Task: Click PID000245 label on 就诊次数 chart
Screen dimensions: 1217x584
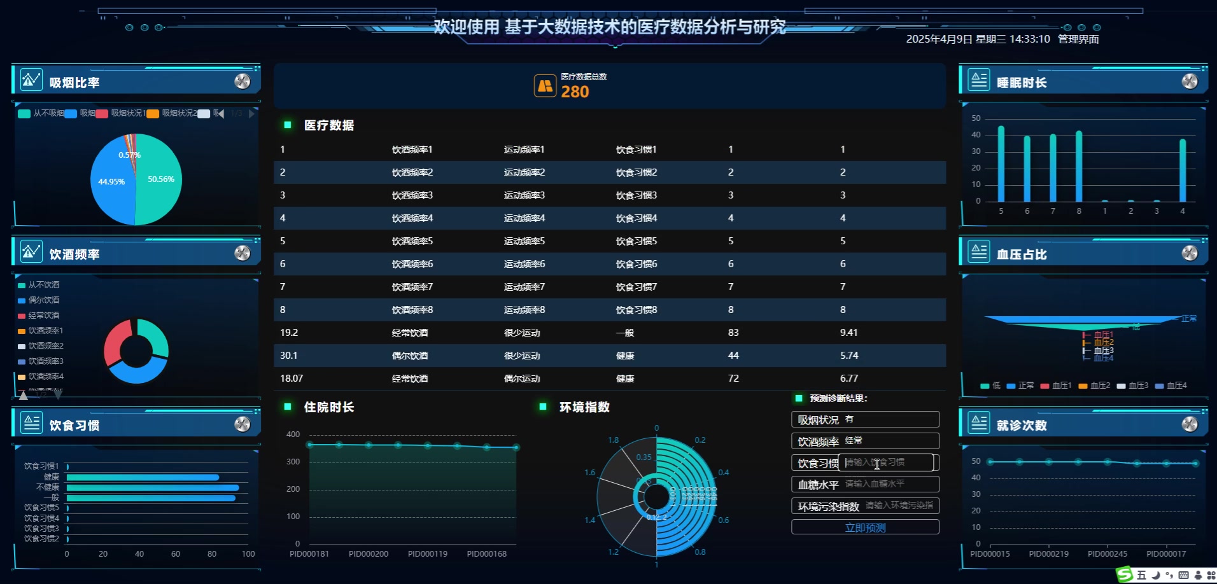Action: (x=1108, y=554)
